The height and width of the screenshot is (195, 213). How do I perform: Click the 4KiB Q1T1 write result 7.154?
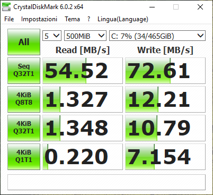165,157
